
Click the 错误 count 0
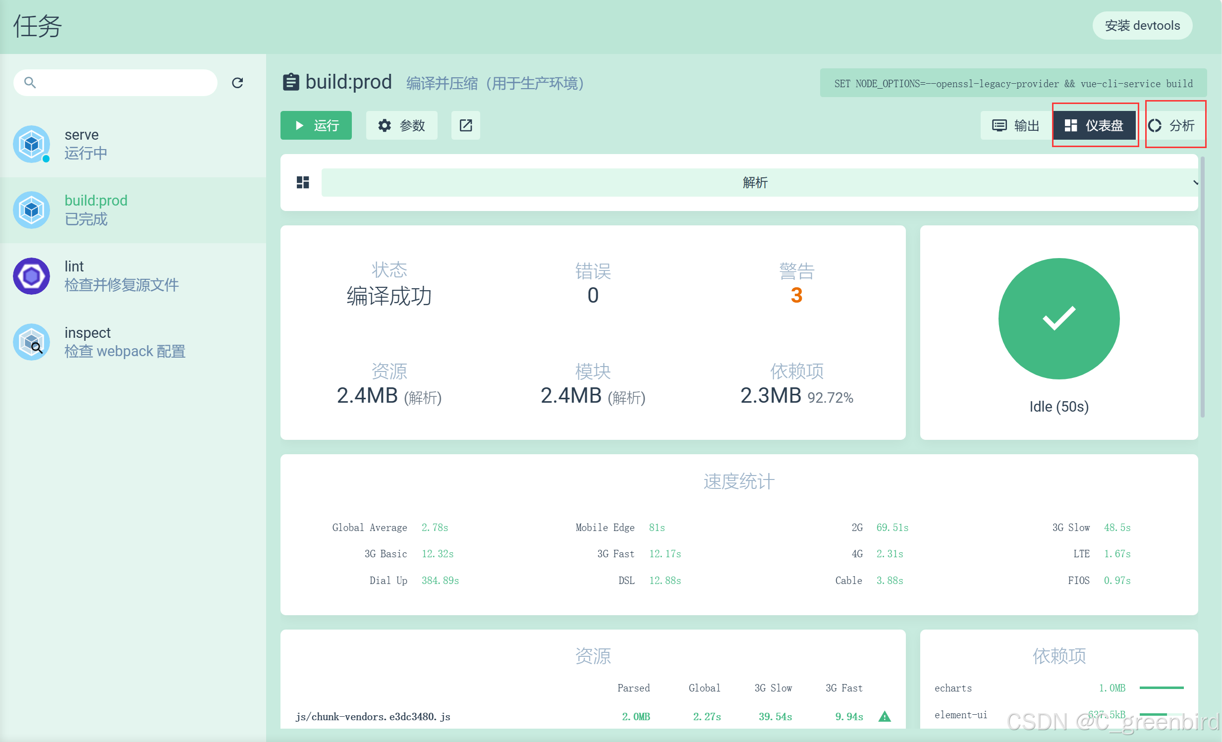(x=593, y=296)
